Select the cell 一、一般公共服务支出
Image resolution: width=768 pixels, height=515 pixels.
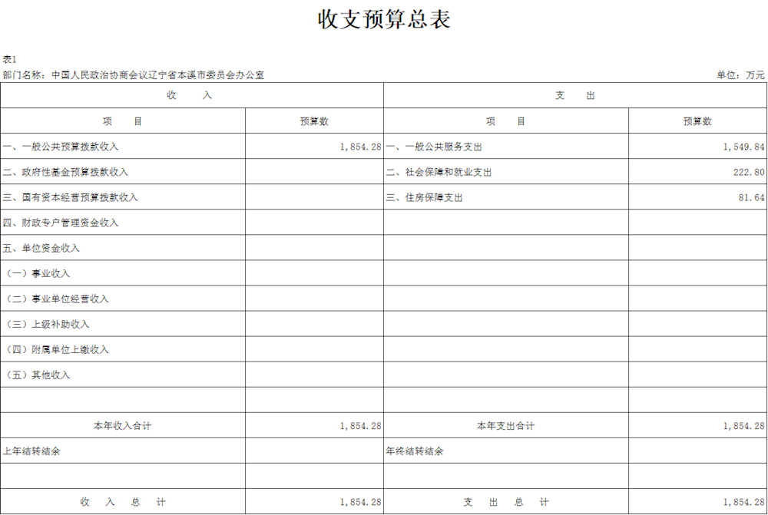pos(506,147)
